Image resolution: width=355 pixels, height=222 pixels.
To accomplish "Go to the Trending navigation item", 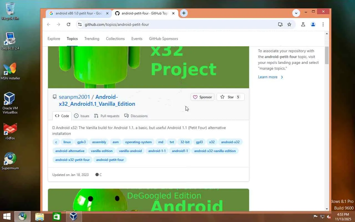I will [92, 39].
